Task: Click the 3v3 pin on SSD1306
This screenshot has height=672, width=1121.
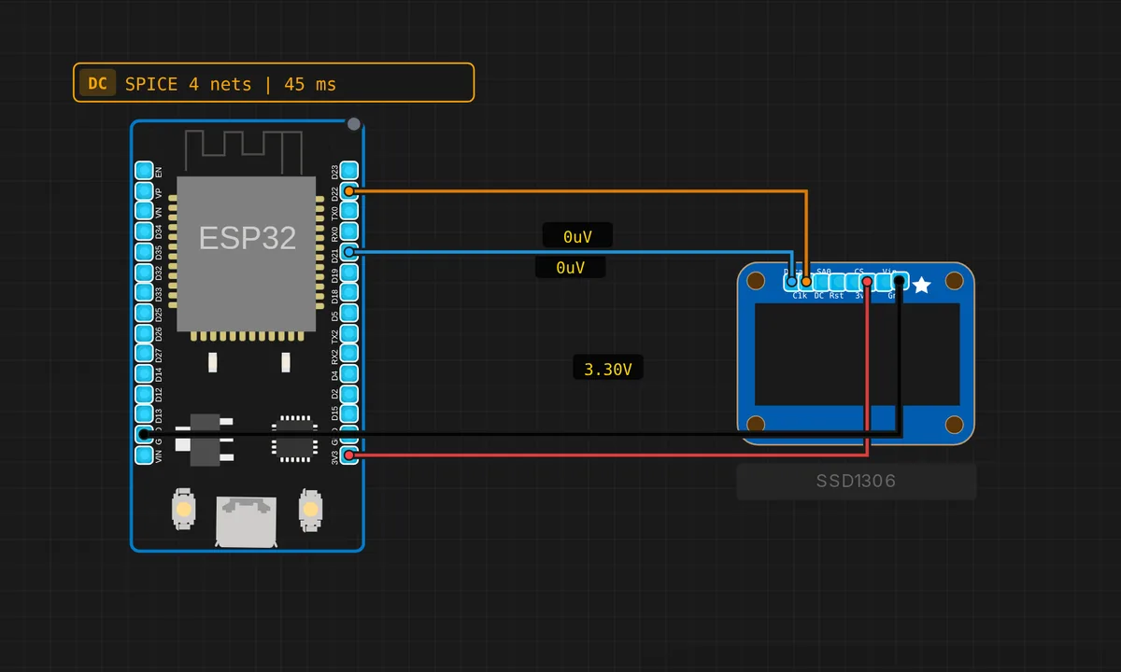Action: tap(868, 281)
